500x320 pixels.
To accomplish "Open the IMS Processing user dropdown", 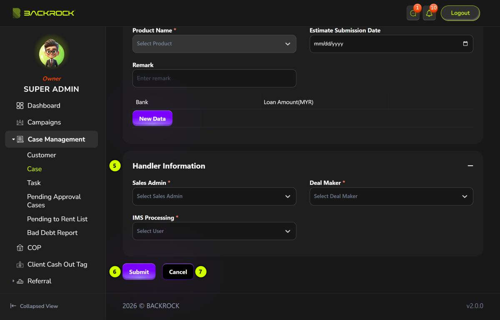I will [x=214, y=231].
